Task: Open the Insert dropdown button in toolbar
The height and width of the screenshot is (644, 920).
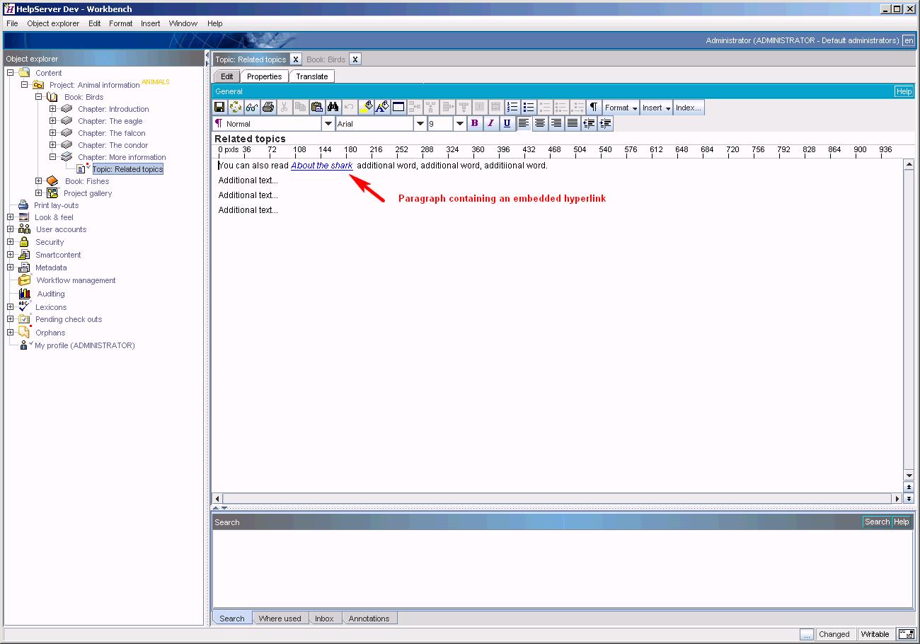Action: (657, 108)
